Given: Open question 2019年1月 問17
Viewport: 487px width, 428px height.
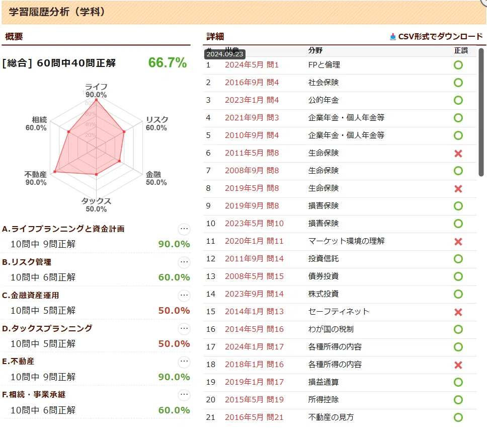Looking at the screenshot, I should [255, 382].
